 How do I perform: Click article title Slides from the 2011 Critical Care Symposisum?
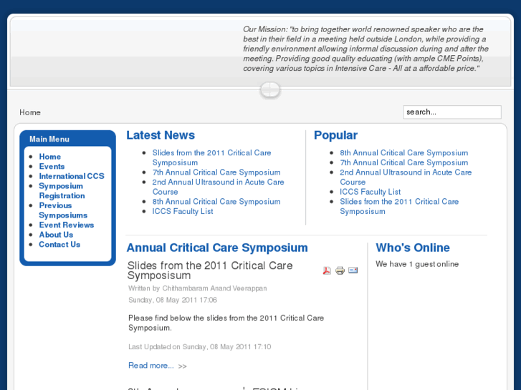(210, 270)
